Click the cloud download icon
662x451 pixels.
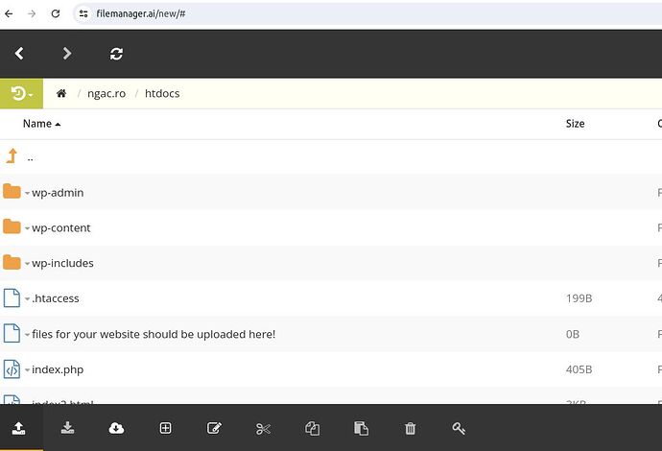click(x=116, y=428)
